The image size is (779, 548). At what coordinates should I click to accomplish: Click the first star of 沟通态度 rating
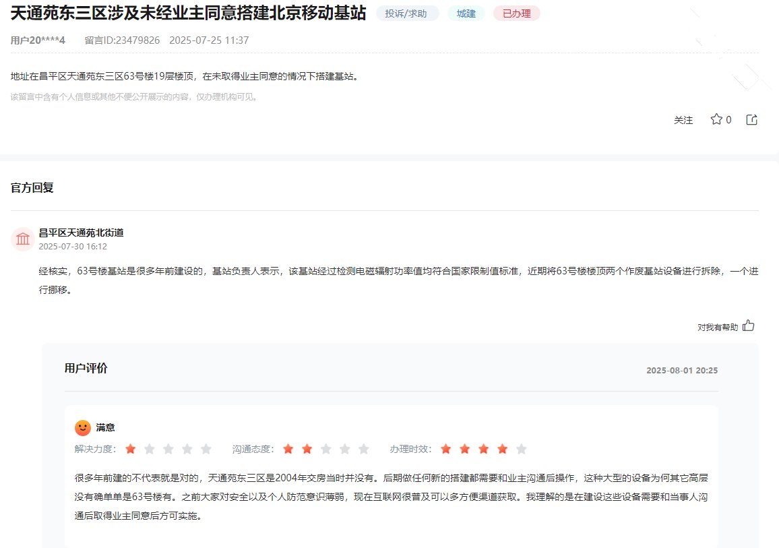[288, 449]
